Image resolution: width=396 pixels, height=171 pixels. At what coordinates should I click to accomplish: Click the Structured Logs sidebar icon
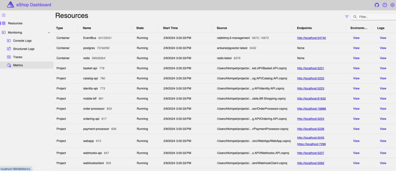[x=9, y=49]
